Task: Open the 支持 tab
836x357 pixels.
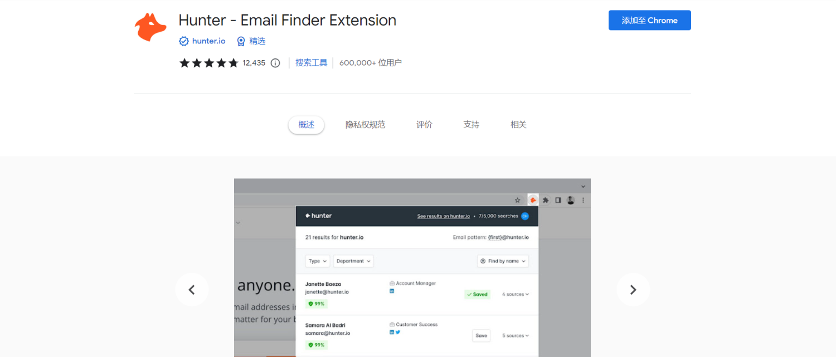Action: 471,124
